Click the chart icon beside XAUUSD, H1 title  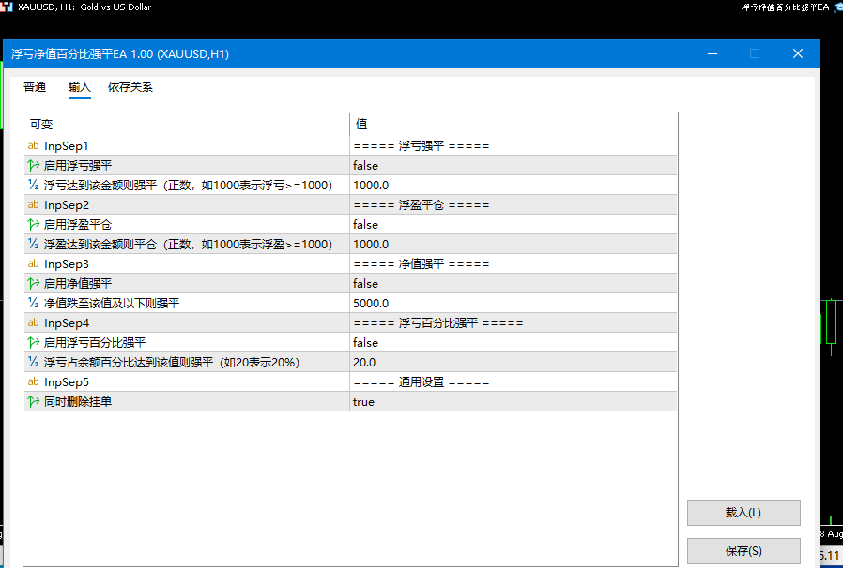pyautogui.click(x=7, y=7)
